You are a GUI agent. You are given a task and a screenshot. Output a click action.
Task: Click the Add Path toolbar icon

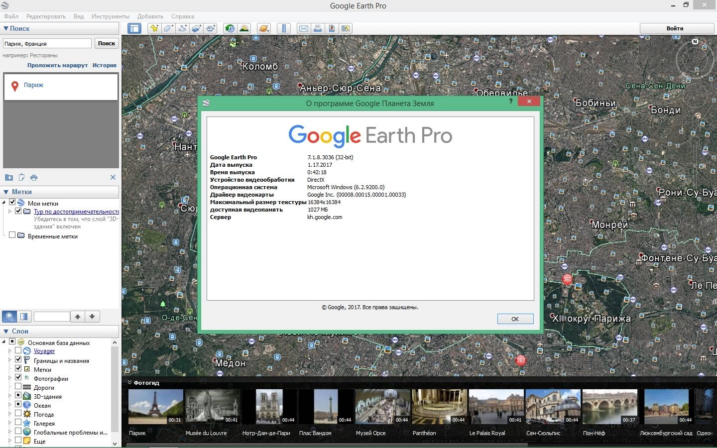[x=182, y=28]
